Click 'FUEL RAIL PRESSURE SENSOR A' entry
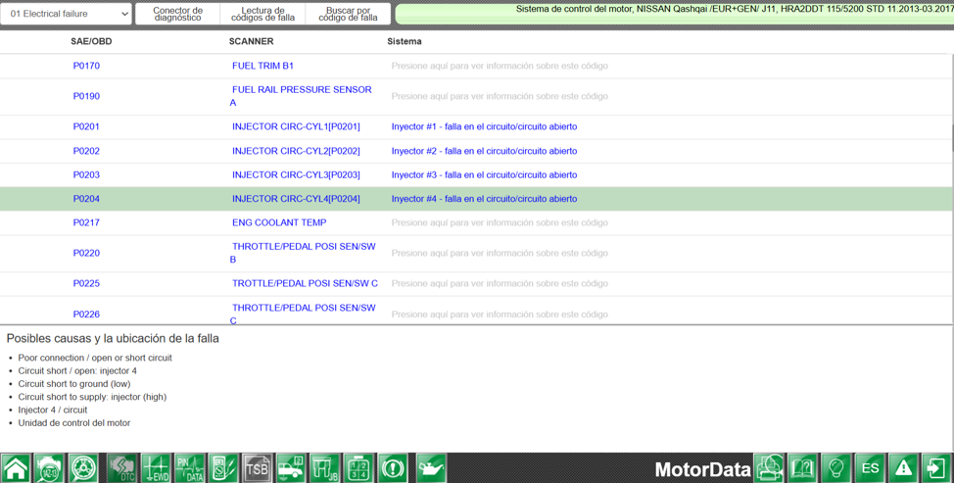Image resolution: width=954 pixels, height=483 pixels. point(301,96)
